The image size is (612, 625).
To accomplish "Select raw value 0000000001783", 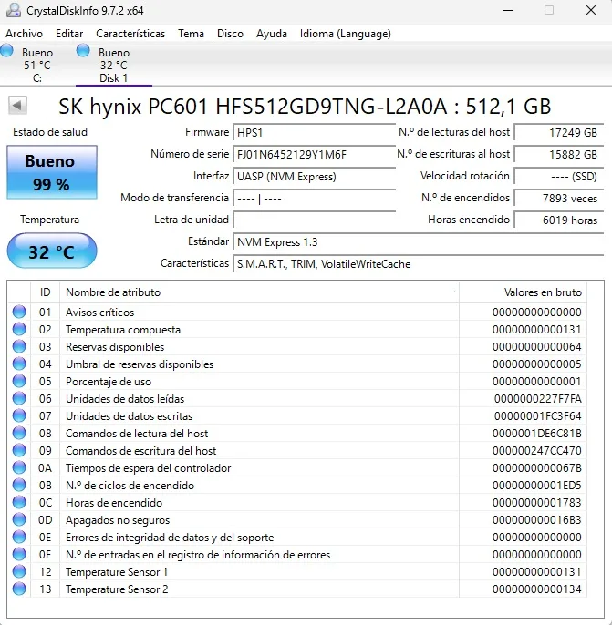I will click(536, 503).
